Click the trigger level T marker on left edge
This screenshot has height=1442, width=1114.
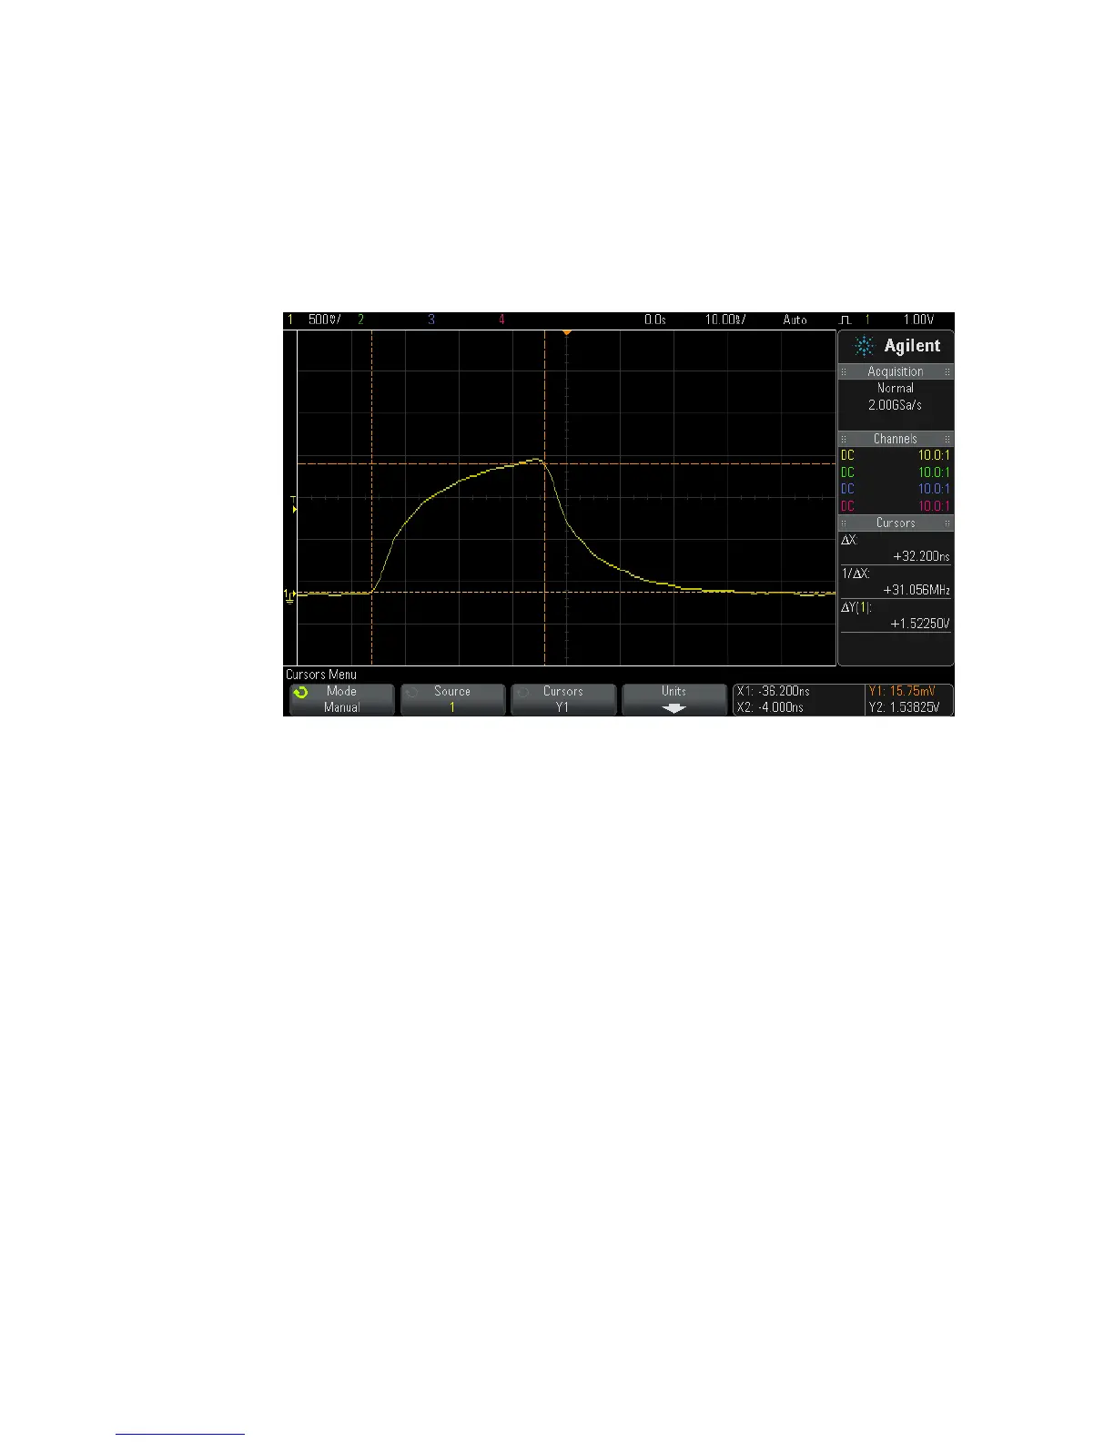coord(294,505)
